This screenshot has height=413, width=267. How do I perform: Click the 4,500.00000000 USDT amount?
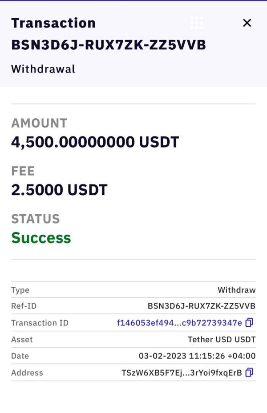click(x=95, y=142)
